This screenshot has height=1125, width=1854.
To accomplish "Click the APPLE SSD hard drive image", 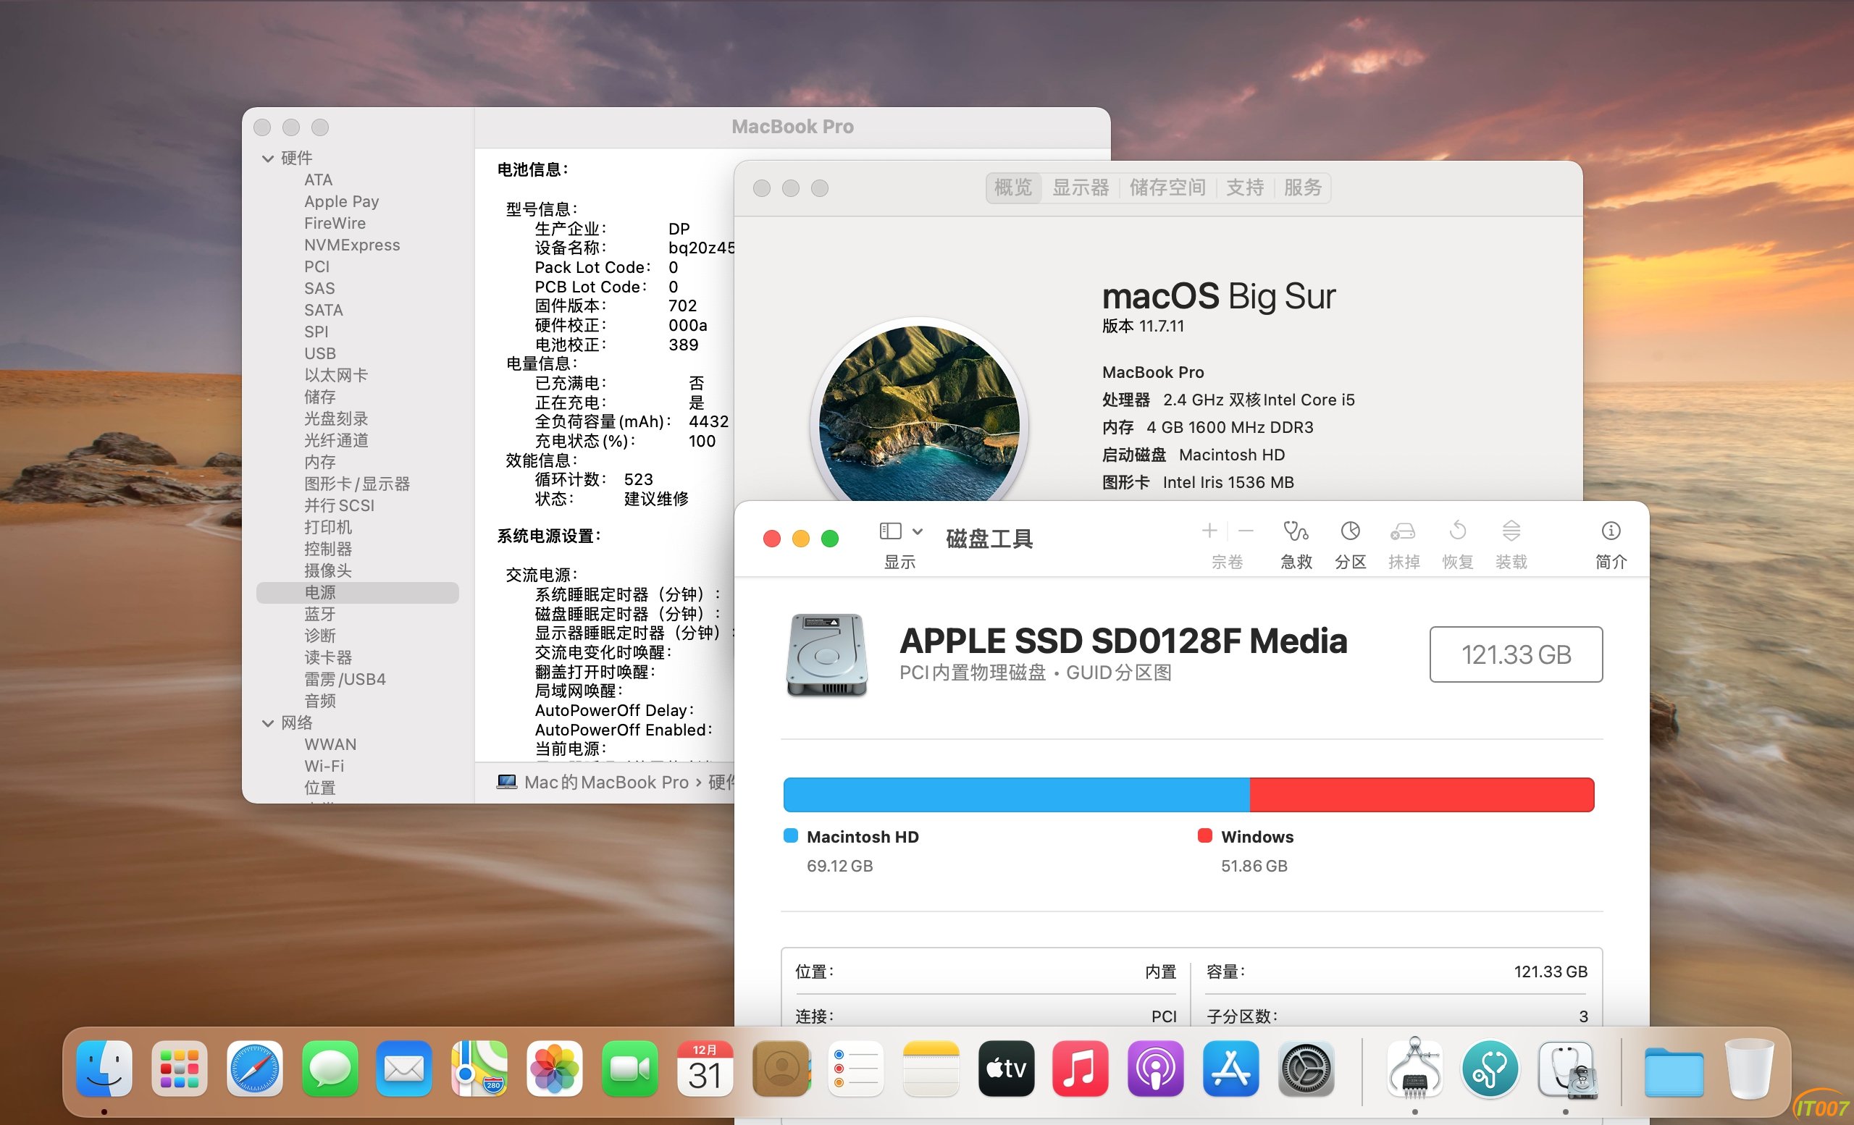I will click(827, 654).
